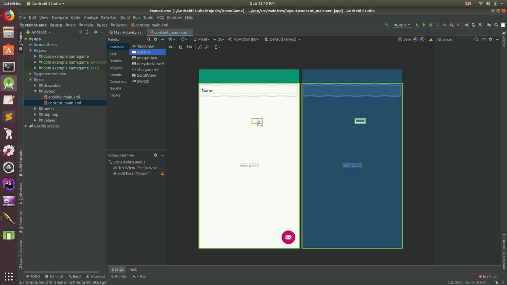Toggle the eye view options control
This screenshot has width=507, height=285.
pyautogui.click(x=170, y=47)
